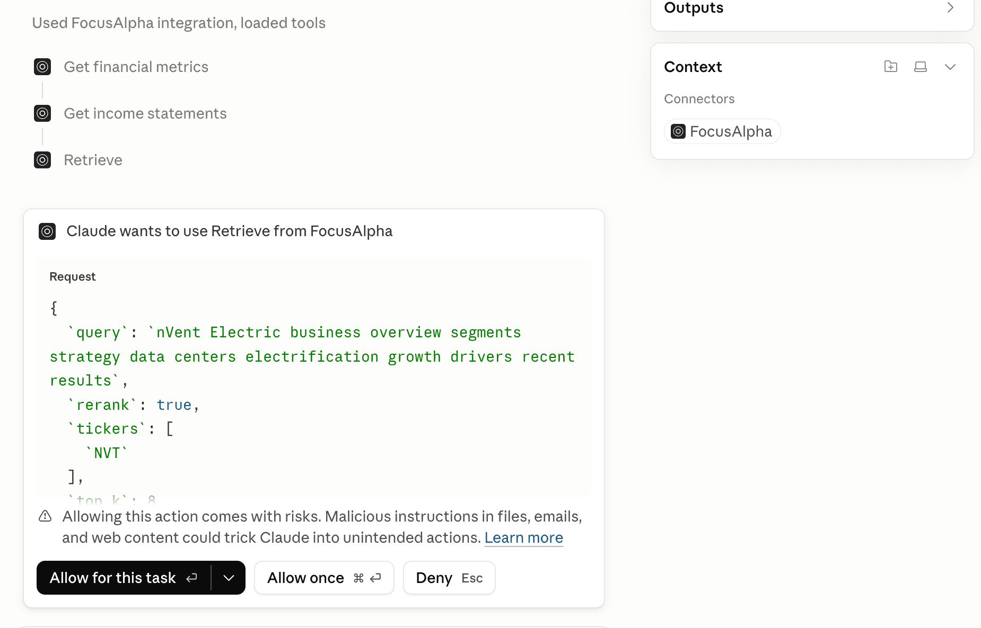Click the warning triangle icon
This screenshot has height=628, width=981.
click(x=45, y=516)
